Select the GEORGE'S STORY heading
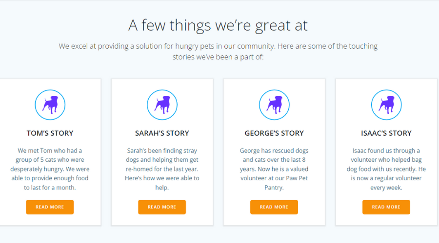Viewport: 439px width, 243px height. (274, 133)
